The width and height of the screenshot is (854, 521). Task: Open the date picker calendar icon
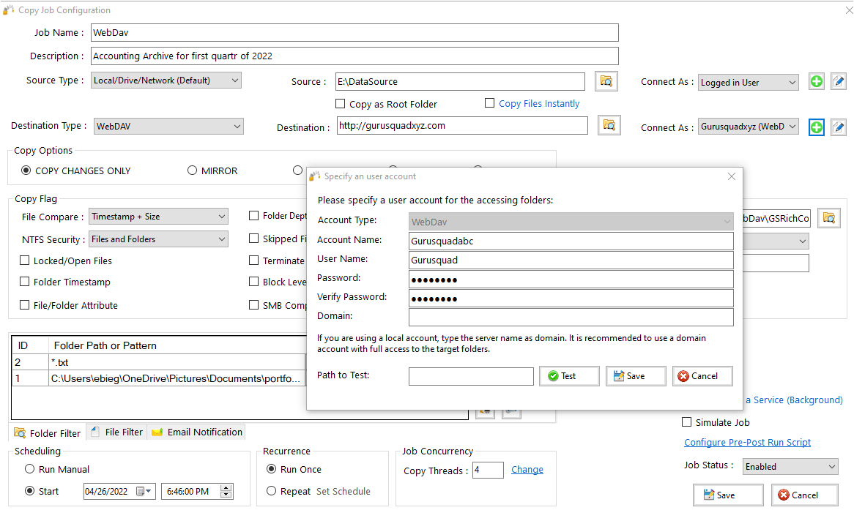[141, 491]
